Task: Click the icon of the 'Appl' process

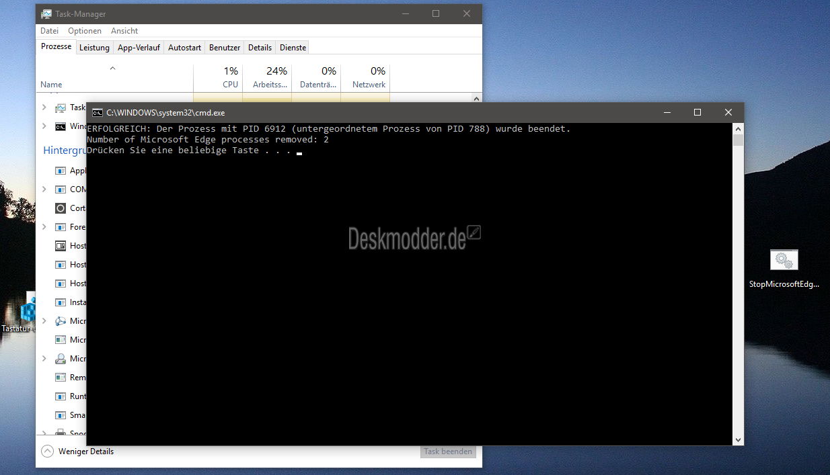Action: [61, 171]
